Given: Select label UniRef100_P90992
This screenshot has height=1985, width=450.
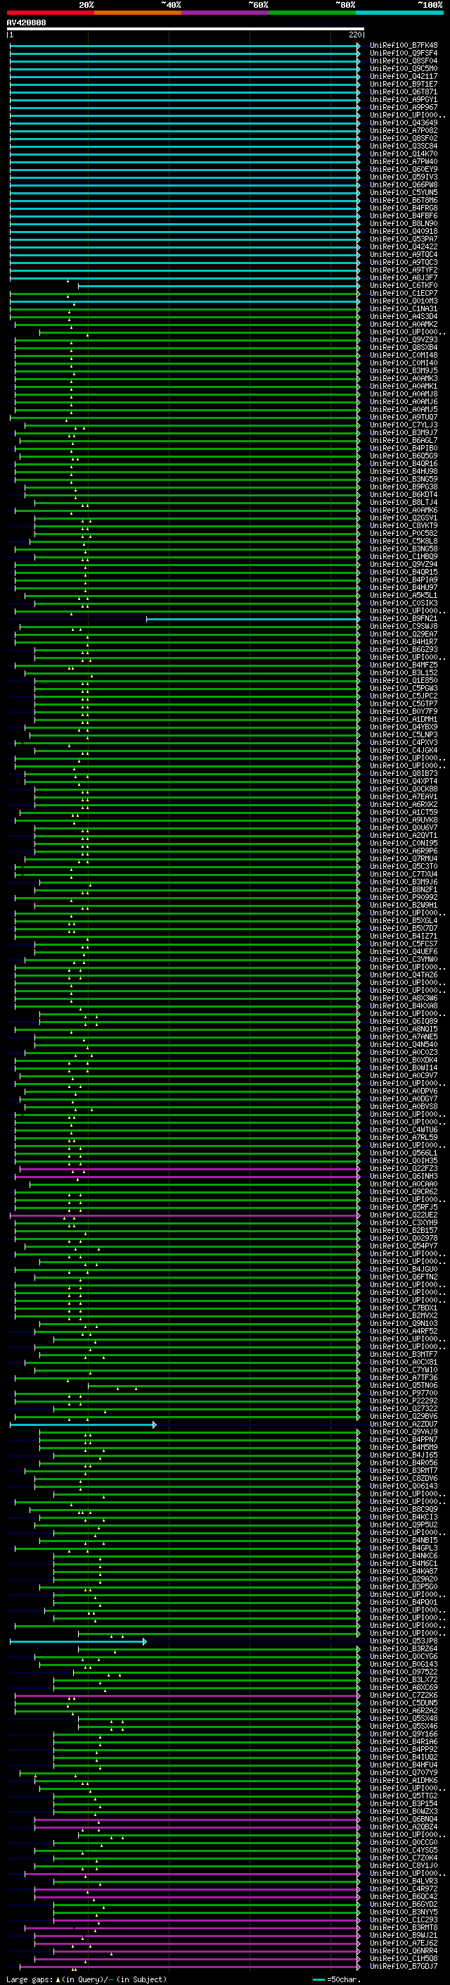Looking at the screenshot, I should [403, 897].
